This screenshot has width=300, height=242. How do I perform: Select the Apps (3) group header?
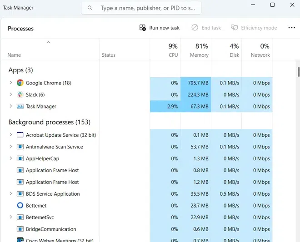pos(20,70)
